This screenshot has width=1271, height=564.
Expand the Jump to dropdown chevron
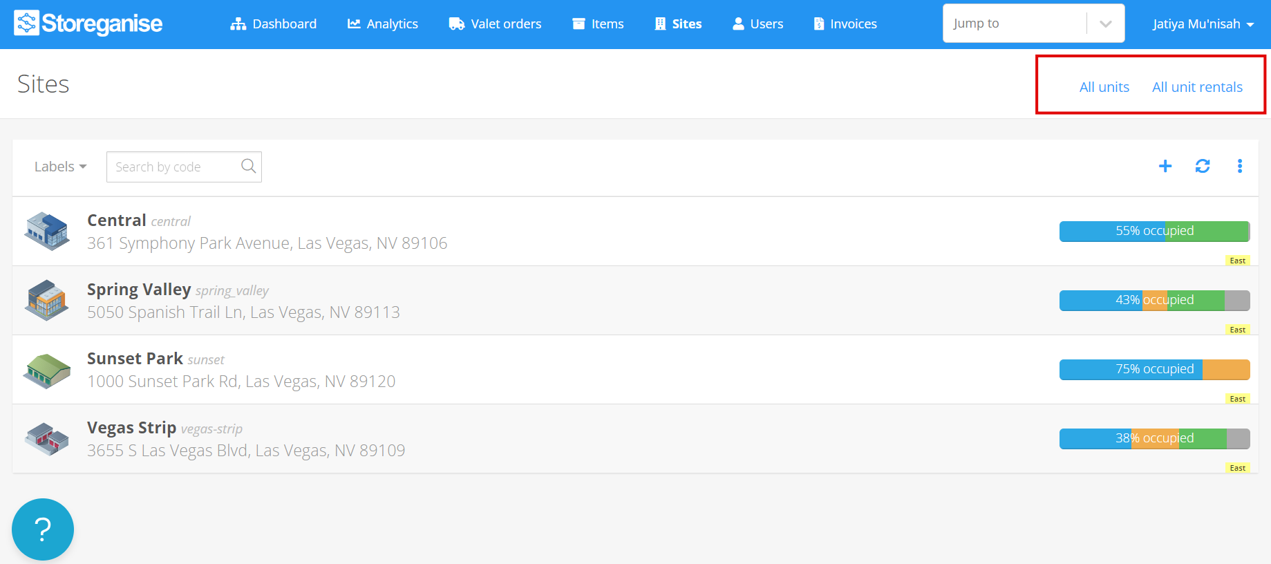[x=1106, y=23]
